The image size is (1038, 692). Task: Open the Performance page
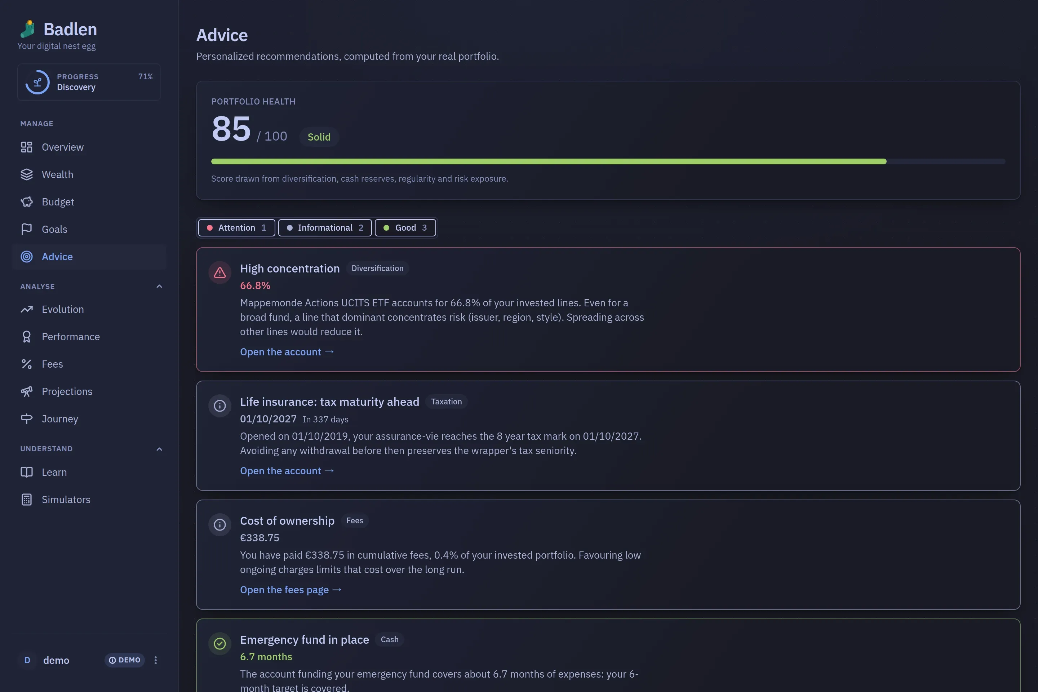[89, 337]
